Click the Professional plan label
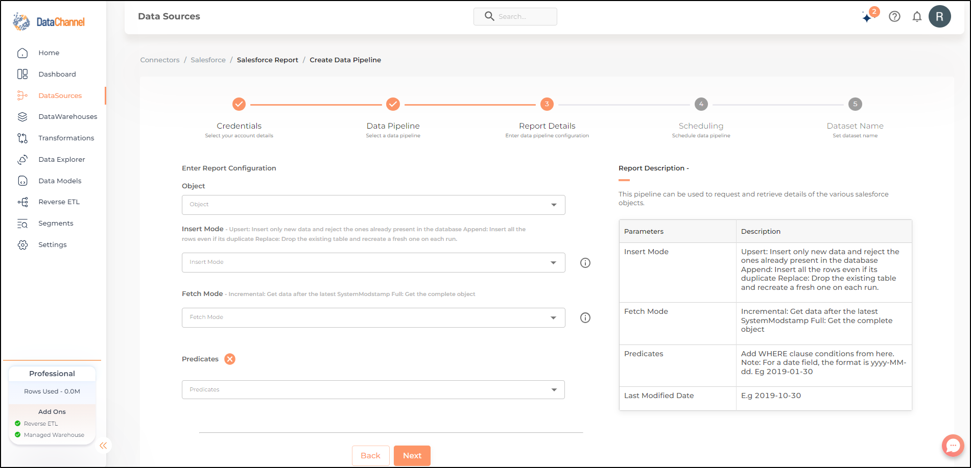The width and height of the screenshot is (971, 468). click(52, 374)
